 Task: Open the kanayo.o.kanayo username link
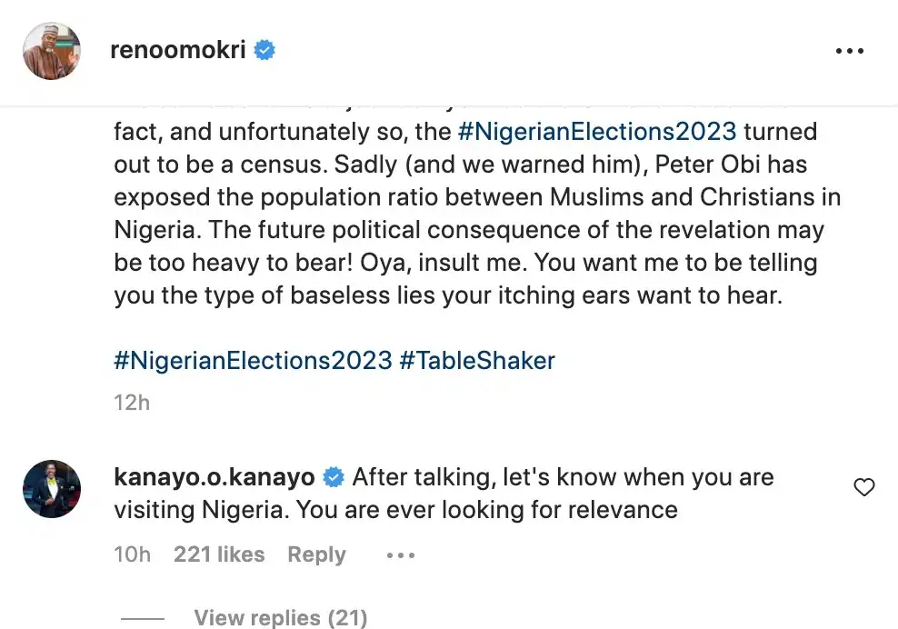[215, 477]
